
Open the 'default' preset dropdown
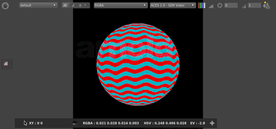tap(38, 5)
